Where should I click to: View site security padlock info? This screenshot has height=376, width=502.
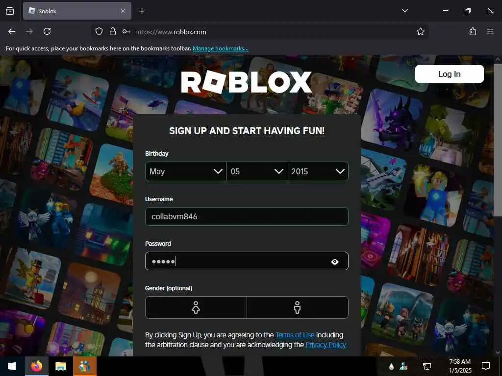click(x=113, y=31)
